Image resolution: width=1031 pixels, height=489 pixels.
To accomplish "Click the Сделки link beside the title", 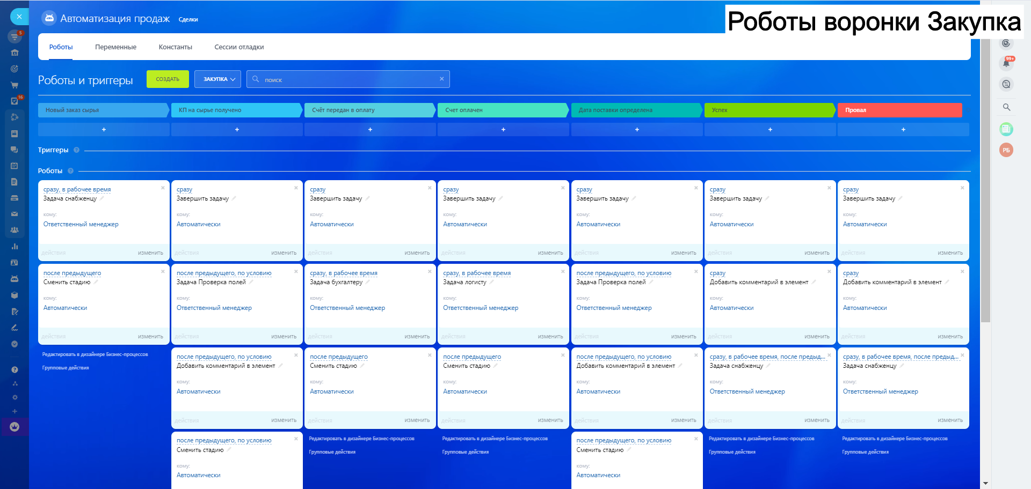I will tap(188, 20).
